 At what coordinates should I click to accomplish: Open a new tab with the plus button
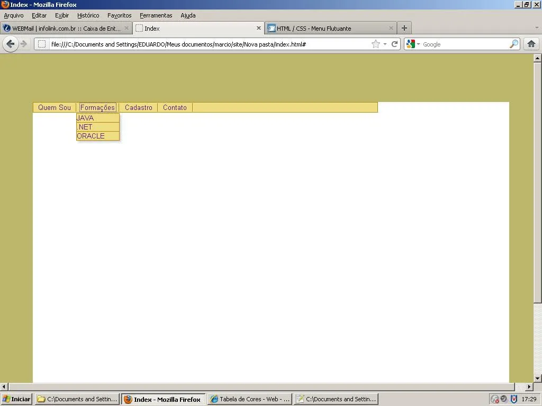coord(404,28)
